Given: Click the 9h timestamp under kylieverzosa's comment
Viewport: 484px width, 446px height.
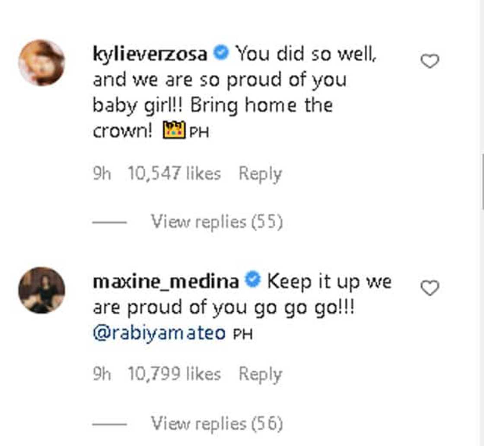Looking at the screenshot, I should tap(102, 174).
